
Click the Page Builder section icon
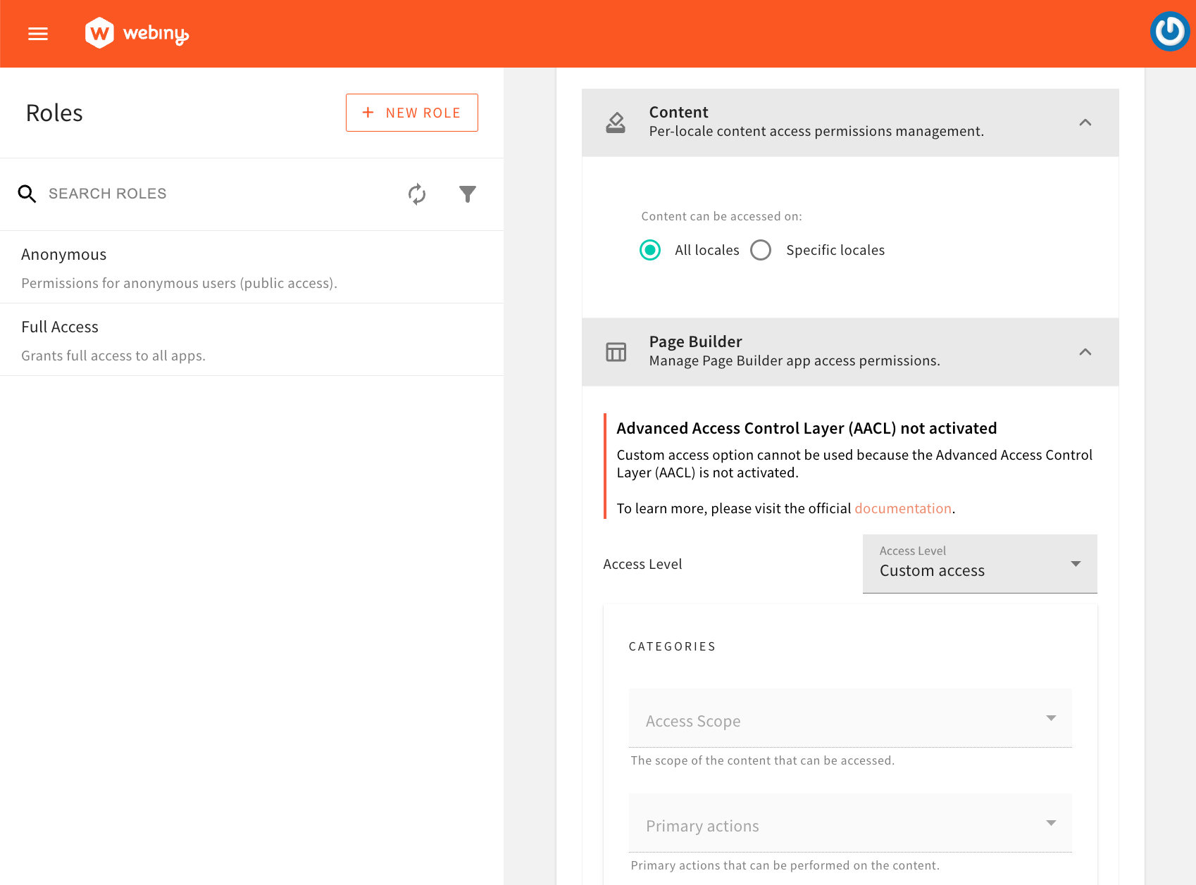click(x=616, y=351)
